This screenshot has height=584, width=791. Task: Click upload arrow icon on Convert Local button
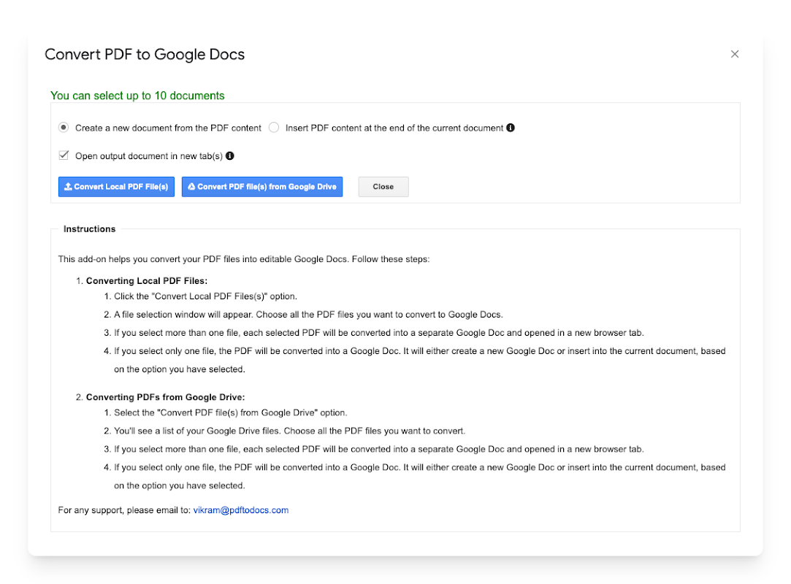(68, 187)
